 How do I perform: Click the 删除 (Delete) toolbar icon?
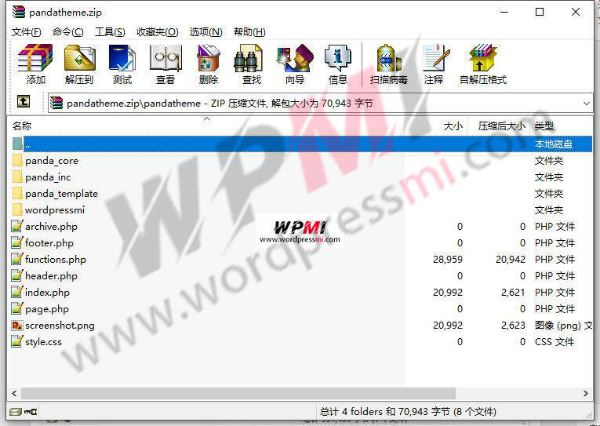209,64
